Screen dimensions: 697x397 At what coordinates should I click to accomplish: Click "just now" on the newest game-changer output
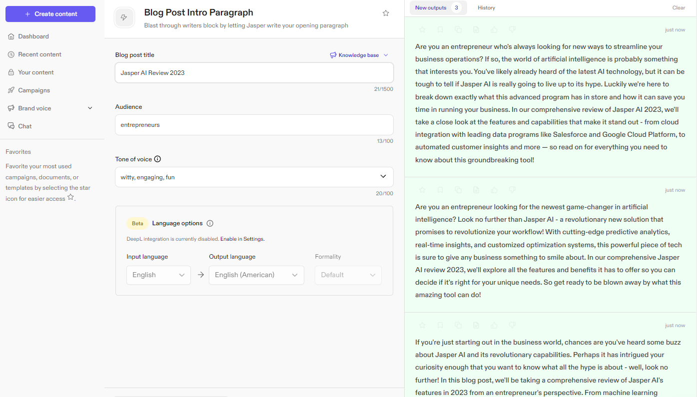[675, 190]
